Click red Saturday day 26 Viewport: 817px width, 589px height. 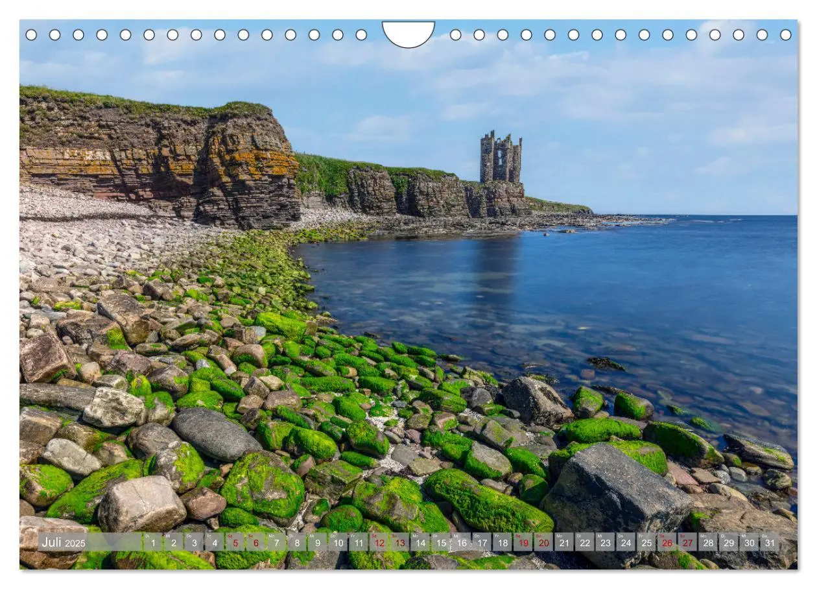pyautogui.click(x=667, y=542)
